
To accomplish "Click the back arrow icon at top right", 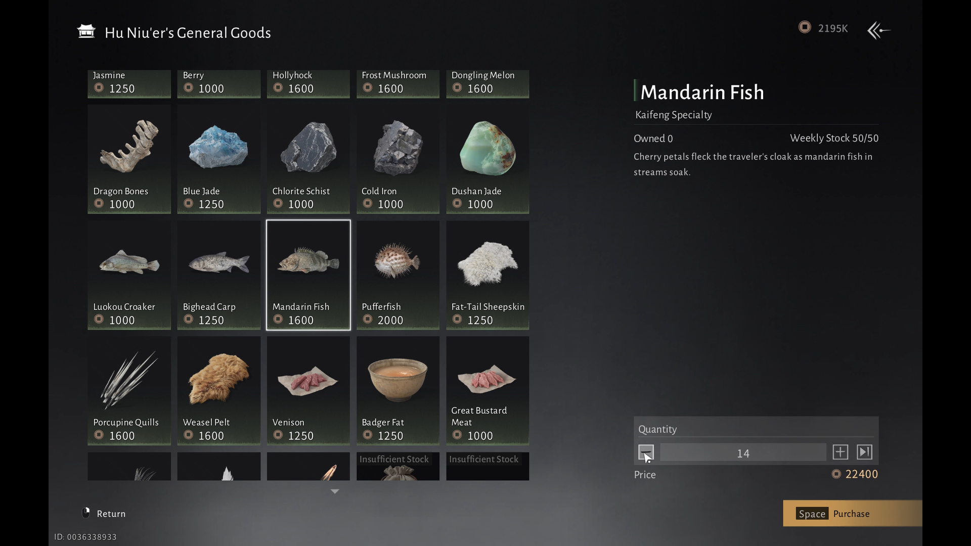I will click(x=878, y=30).
